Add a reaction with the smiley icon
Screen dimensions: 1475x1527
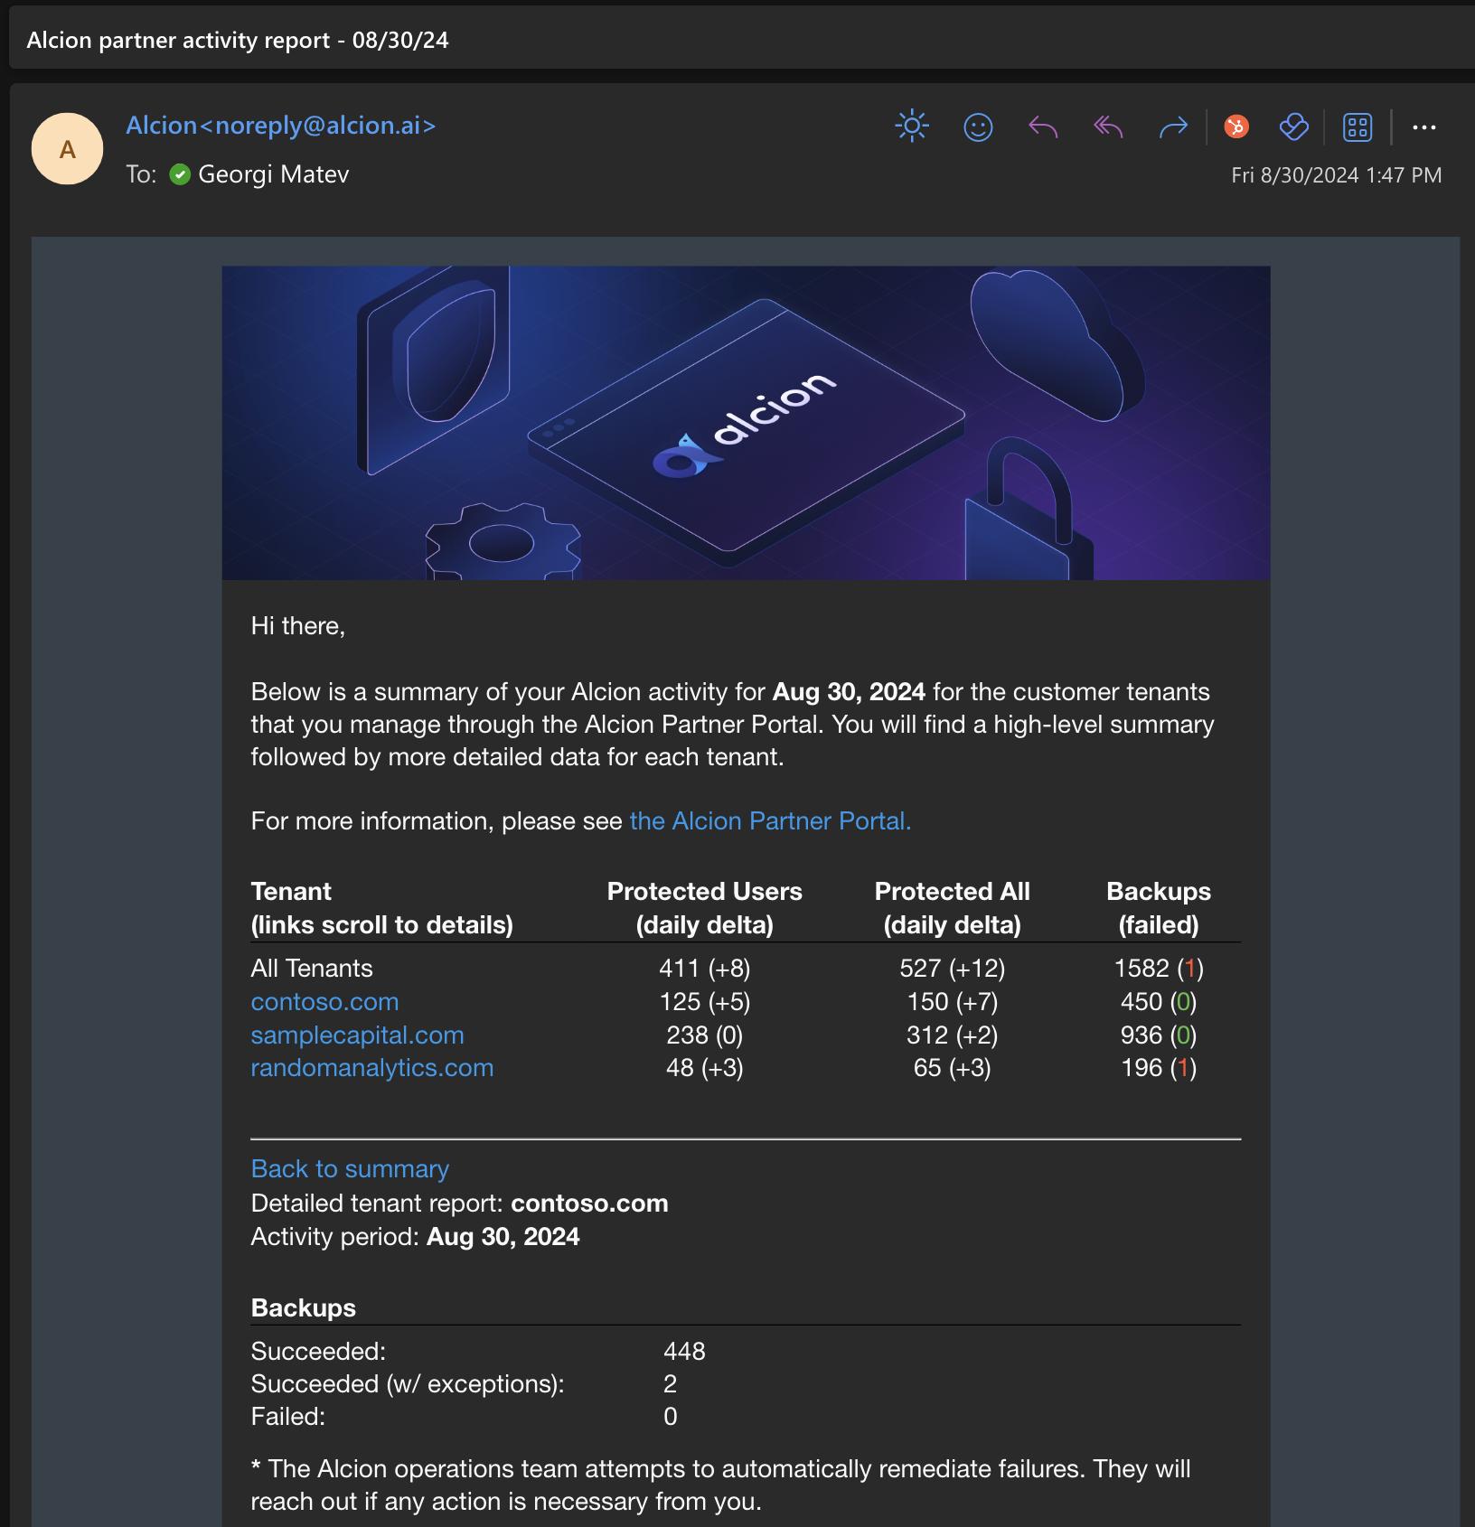coord(978,127)
